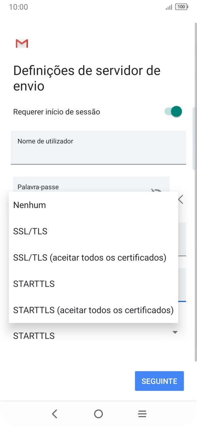
Task: Select the SSL/TLS option
Action: (x=30, y=231)
